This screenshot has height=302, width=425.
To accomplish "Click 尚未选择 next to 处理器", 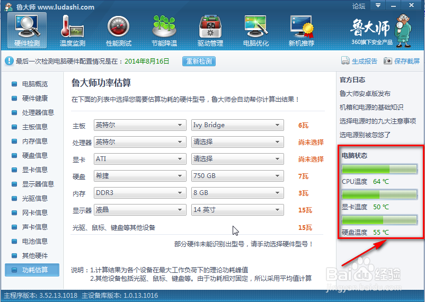I will pyautogui.click(x=311, y=143).
